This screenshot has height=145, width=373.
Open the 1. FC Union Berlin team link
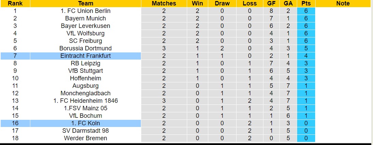click(85, 11)
